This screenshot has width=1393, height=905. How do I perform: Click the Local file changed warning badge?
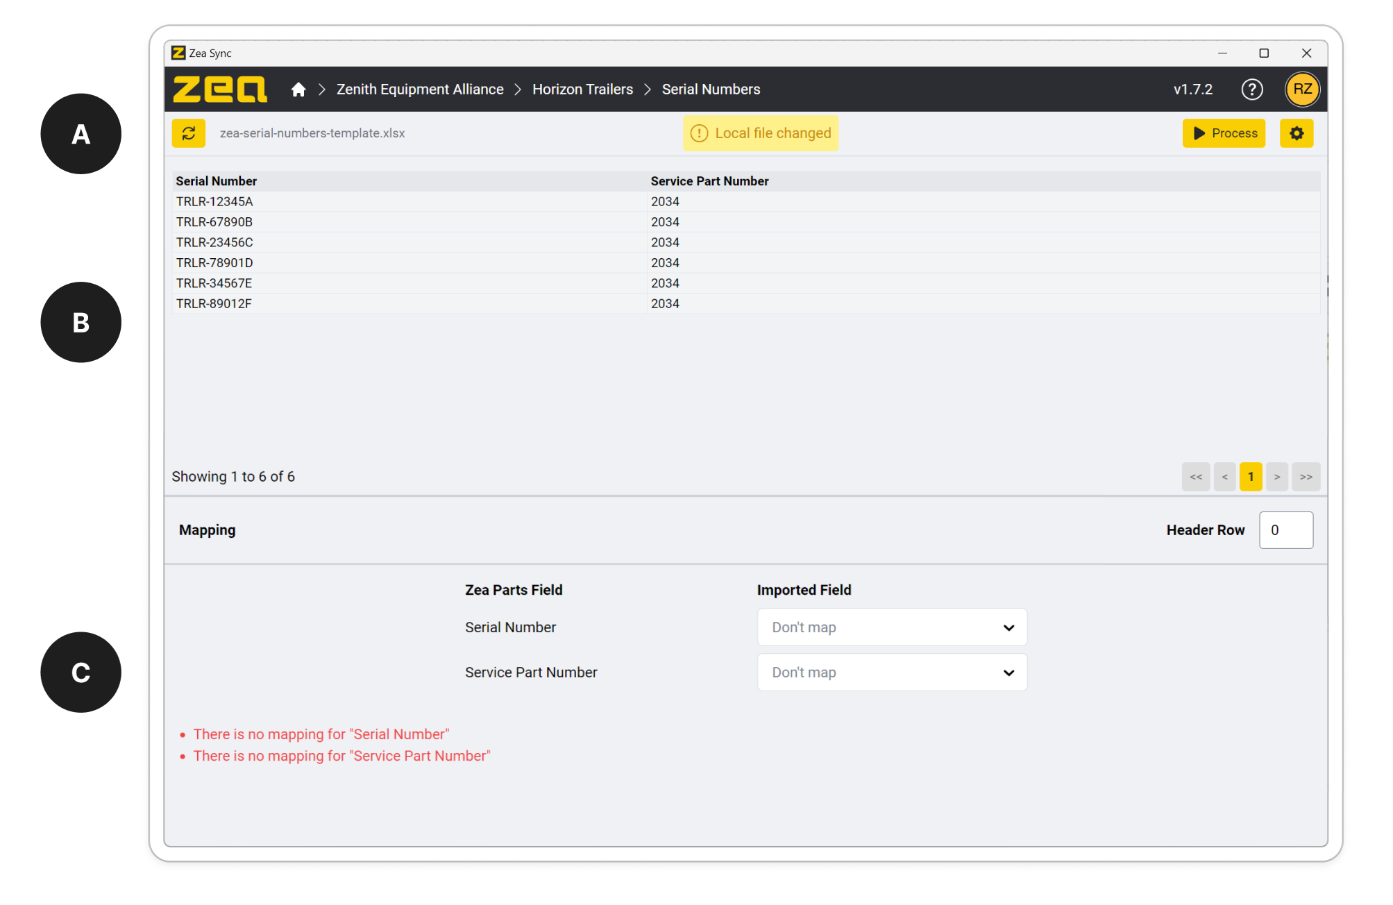761,133
